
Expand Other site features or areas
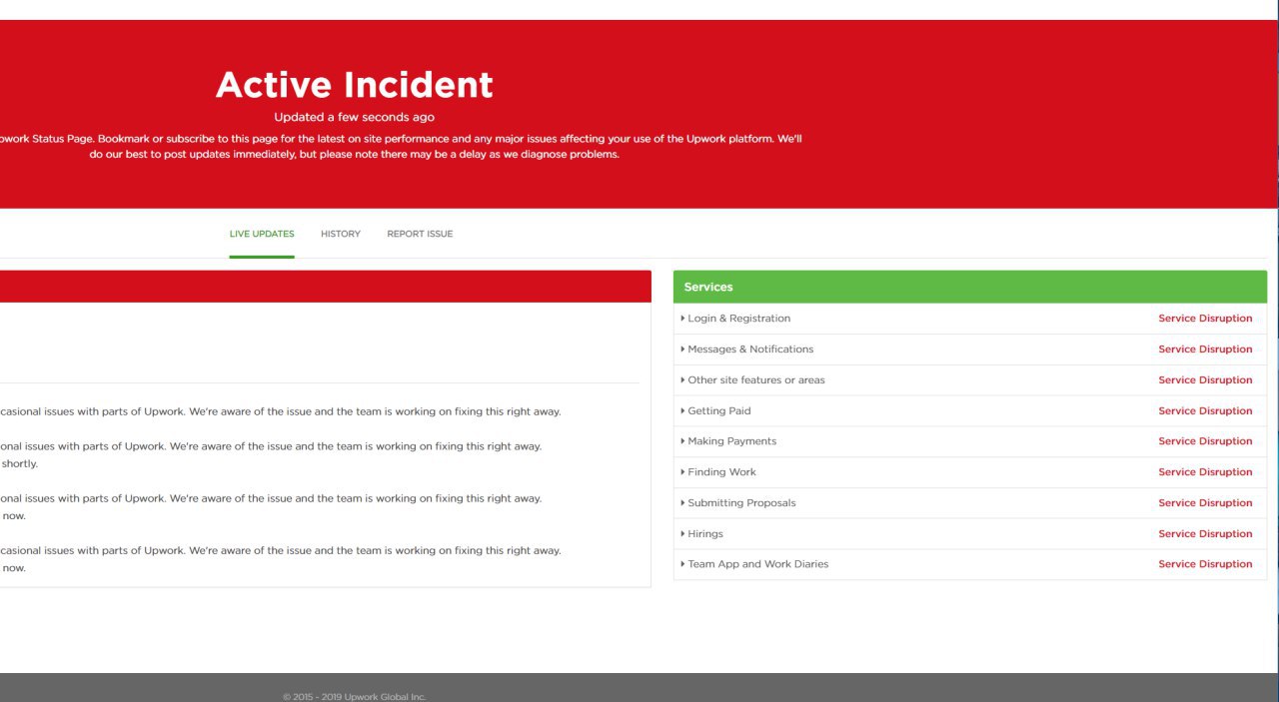[x=970, y=380]
